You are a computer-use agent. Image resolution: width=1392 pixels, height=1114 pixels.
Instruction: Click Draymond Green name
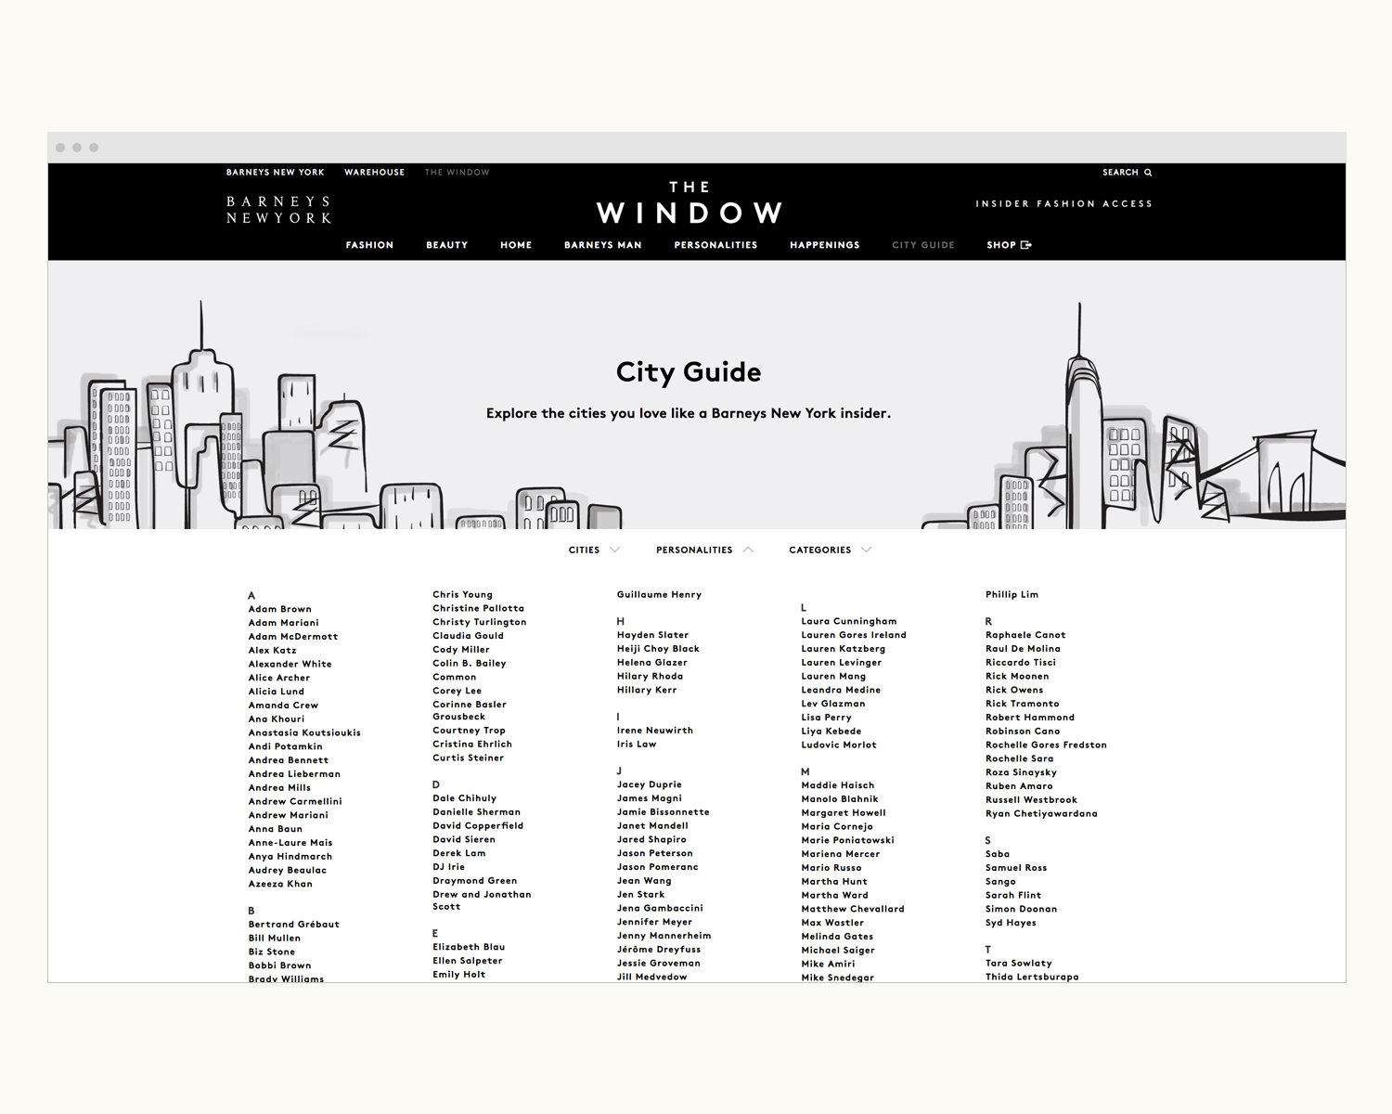tap(475, 880)
